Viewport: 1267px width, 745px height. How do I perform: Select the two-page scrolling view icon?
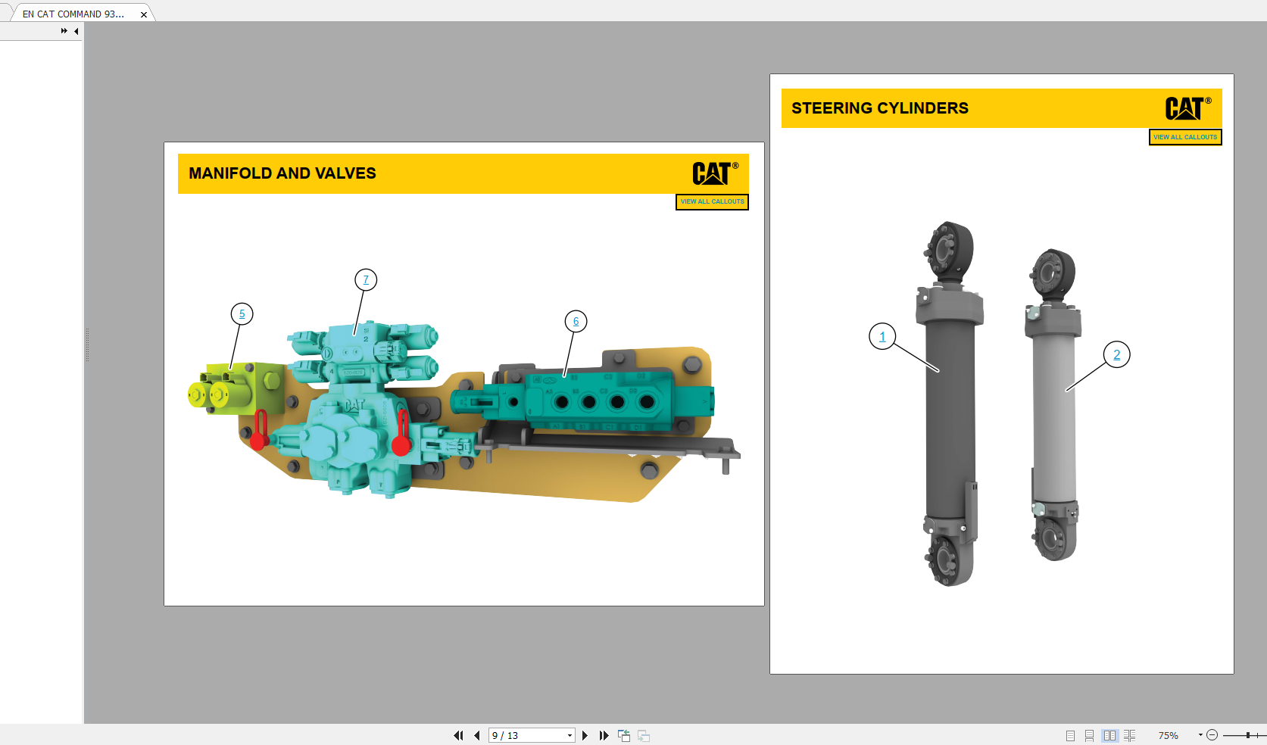pyautogui.click(x=1129, y=735)
